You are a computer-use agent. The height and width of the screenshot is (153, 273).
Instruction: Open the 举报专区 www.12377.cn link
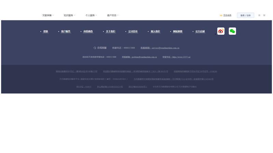[x=176, y=57]
